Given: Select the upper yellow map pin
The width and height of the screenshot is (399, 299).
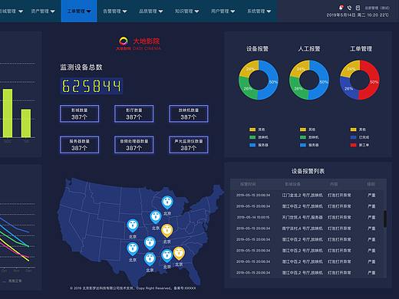Looking at the screenshot, I should pos(167,230).
